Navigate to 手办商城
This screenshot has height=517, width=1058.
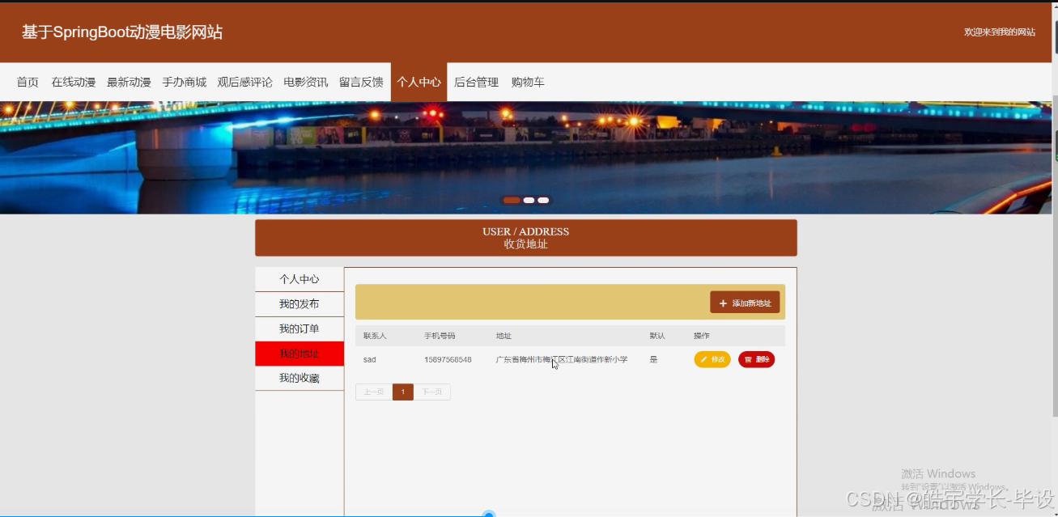click(184, 82)
